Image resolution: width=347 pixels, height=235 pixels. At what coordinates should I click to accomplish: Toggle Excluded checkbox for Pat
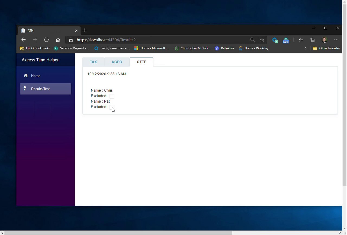point(112,107)
